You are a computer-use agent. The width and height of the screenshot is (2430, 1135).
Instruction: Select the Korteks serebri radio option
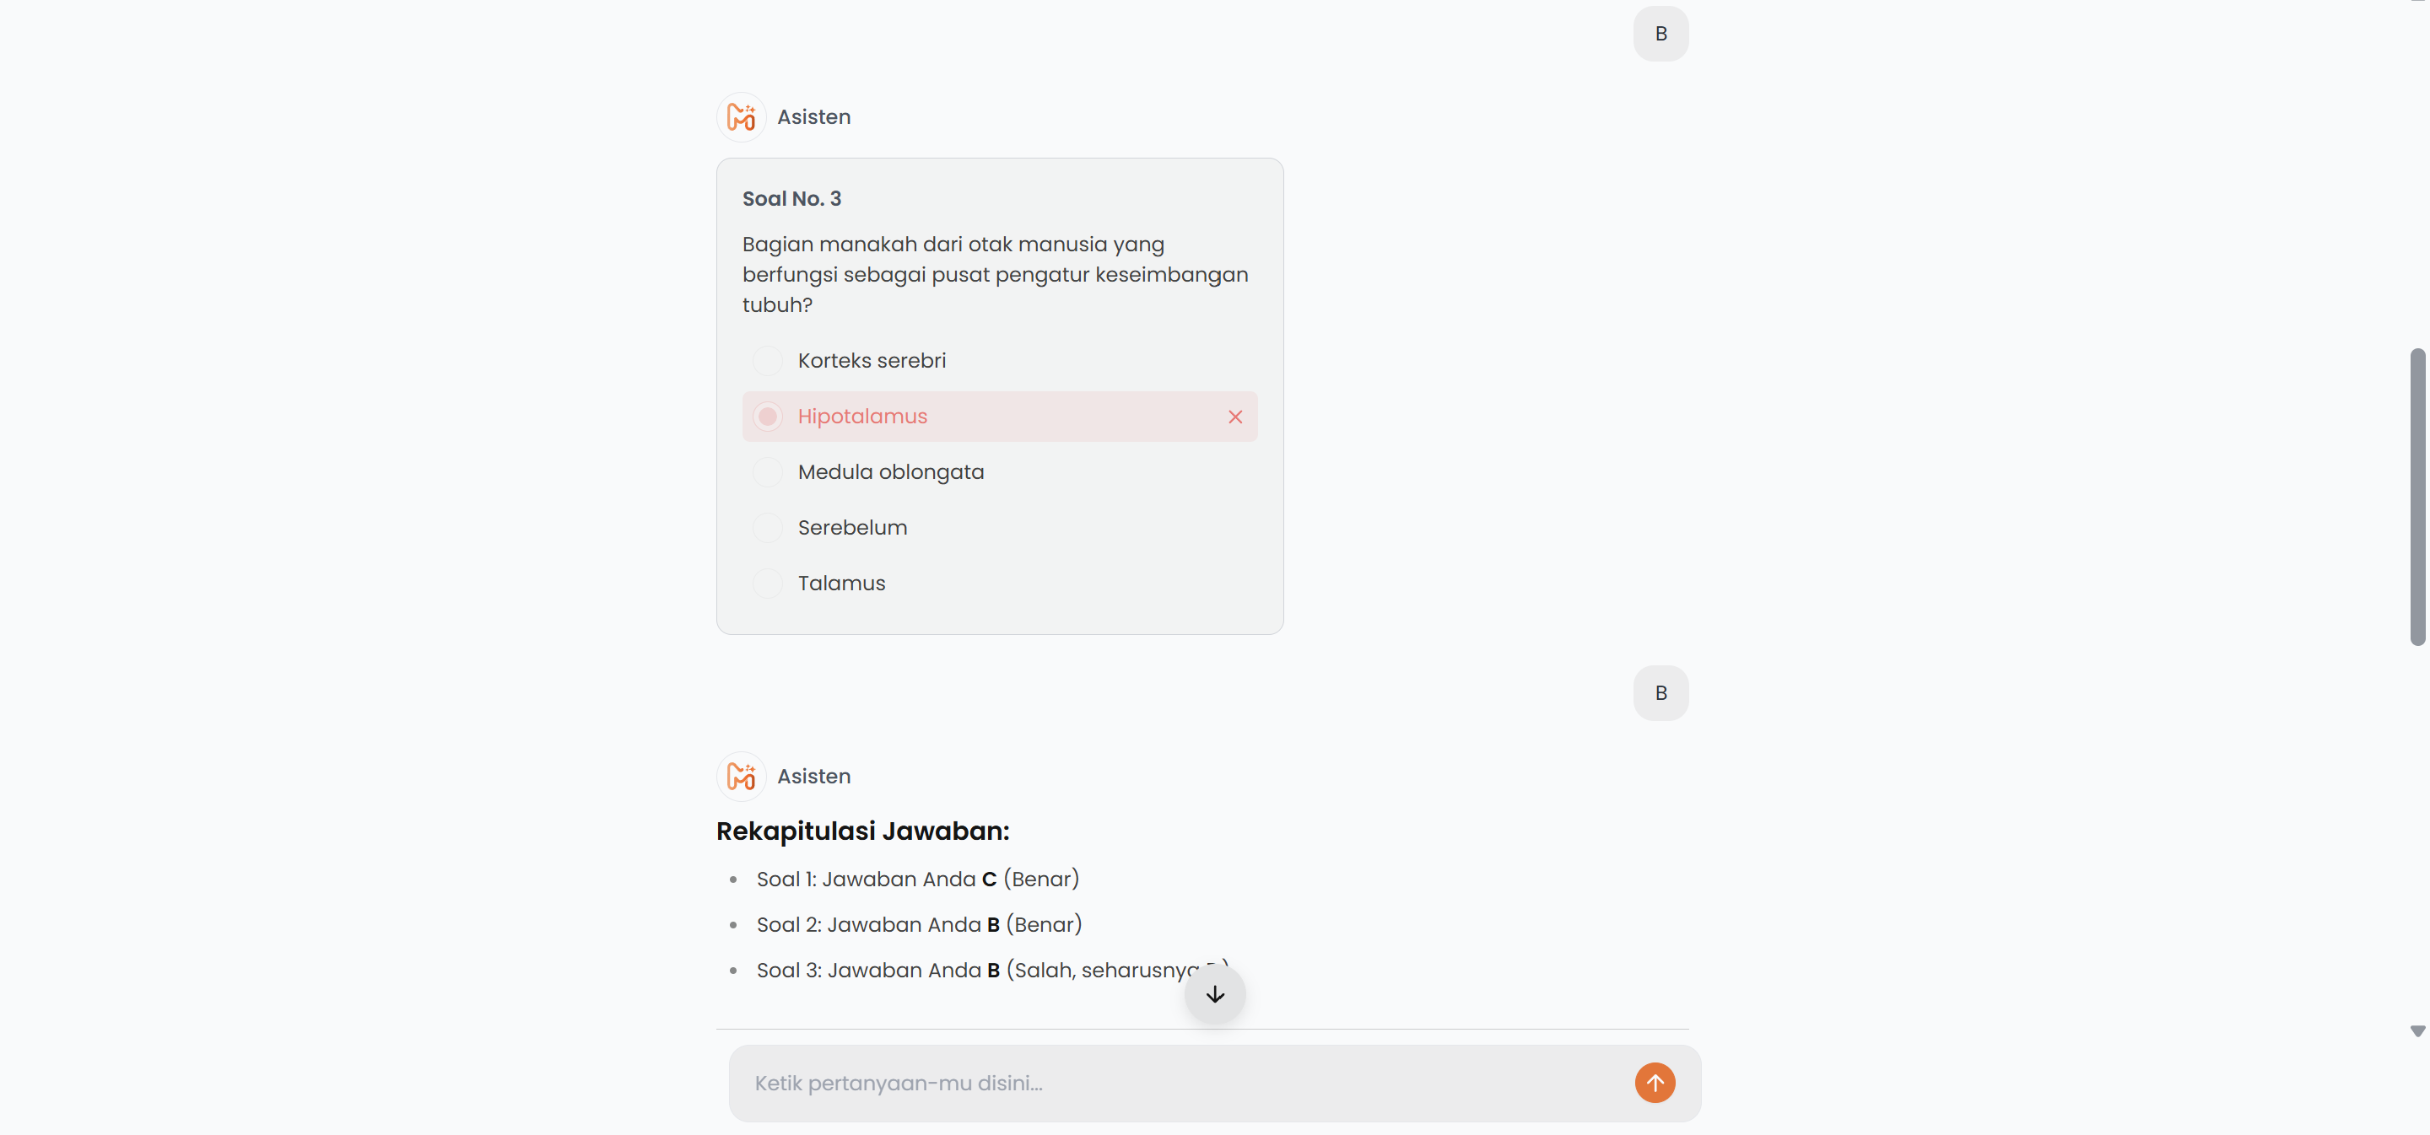[768, 361]
